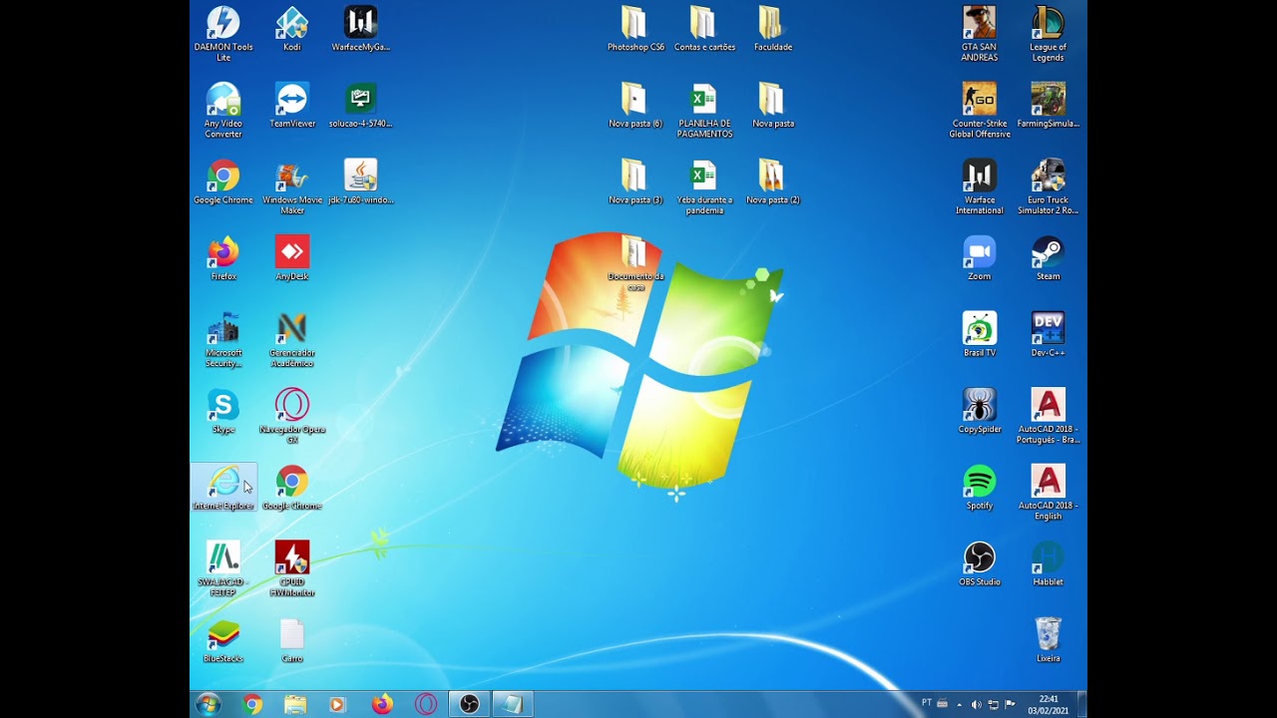Select the plain Nova pasta folder

click(x=772, y=105)
